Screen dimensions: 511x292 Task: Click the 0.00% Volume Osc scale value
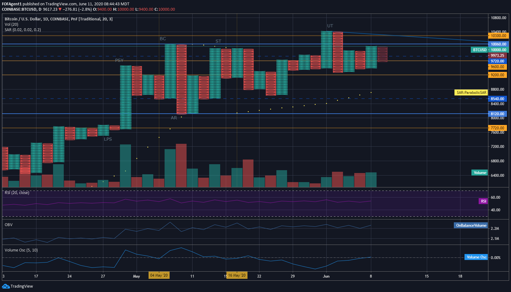click(496, 258)
